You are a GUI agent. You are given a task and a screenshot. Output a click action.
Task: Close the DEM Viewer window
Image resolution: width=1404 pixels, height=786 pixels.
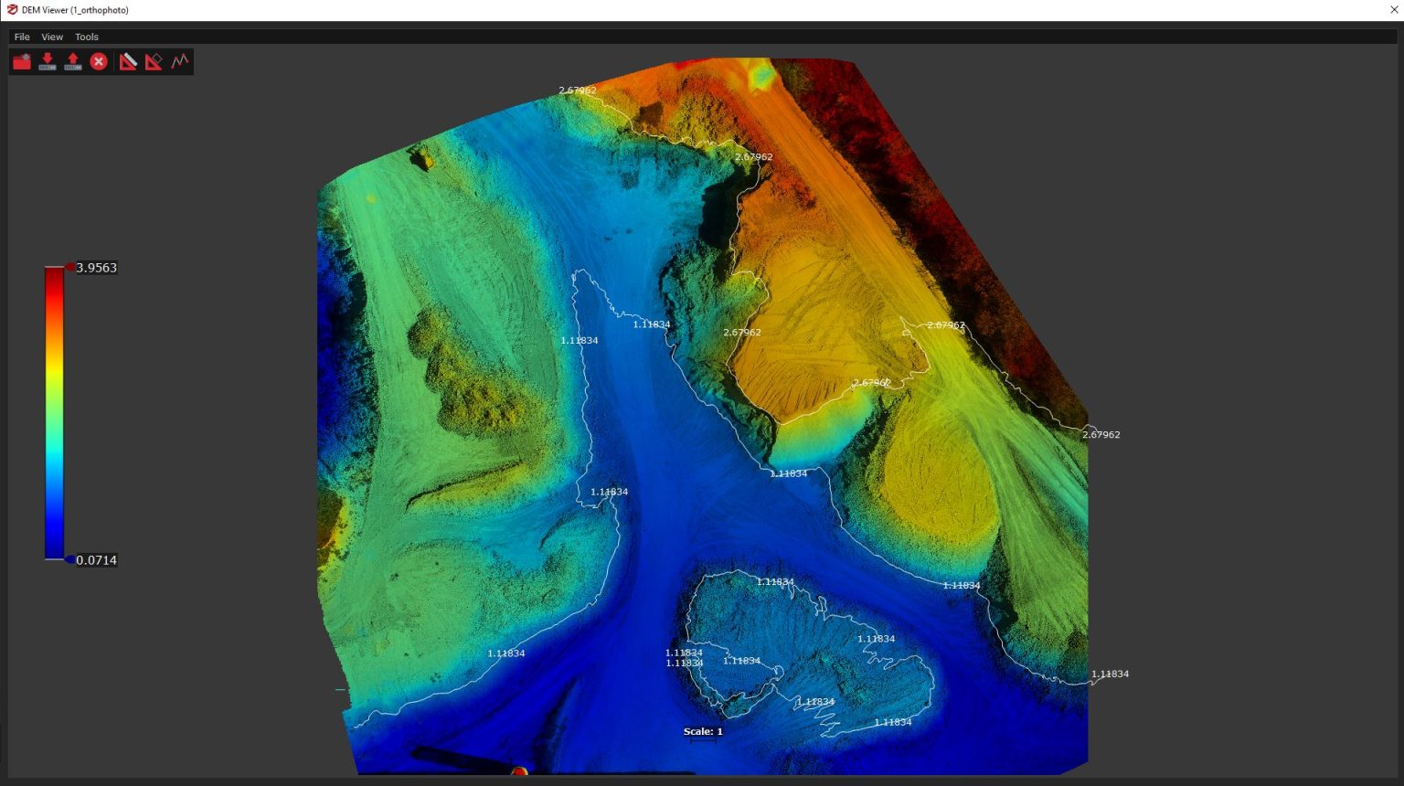click(1394, 10)
